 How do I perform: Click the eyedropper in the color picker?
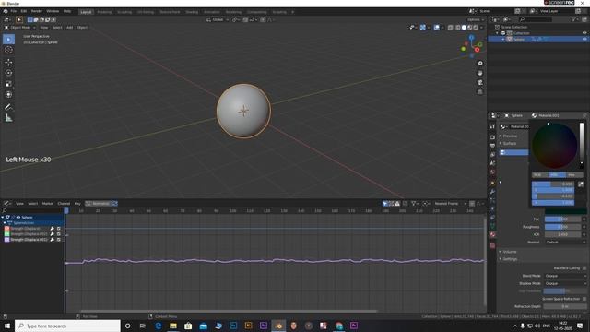coord(581,184)
